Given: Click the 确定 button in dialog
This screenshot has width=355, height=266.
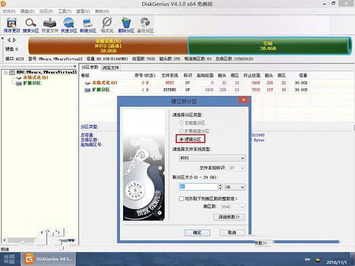Looking at the screenshot, I should coord(197,232).
